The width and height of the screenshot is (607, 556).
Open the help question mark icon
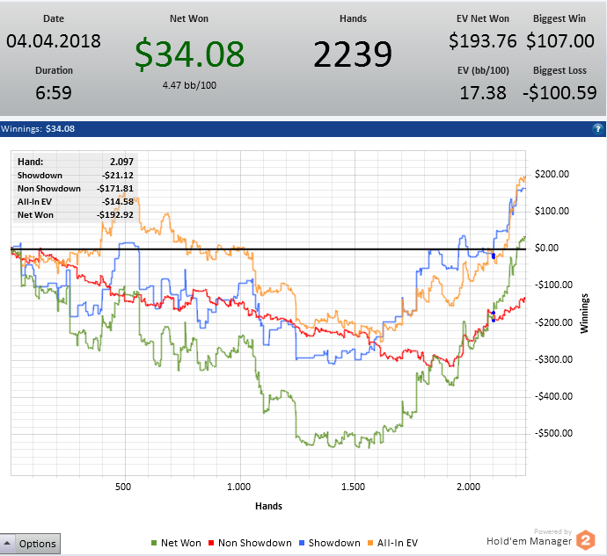coord(597,129)
